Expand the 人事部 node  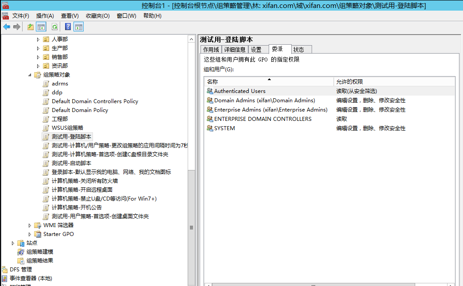click(x=38, y=39)
